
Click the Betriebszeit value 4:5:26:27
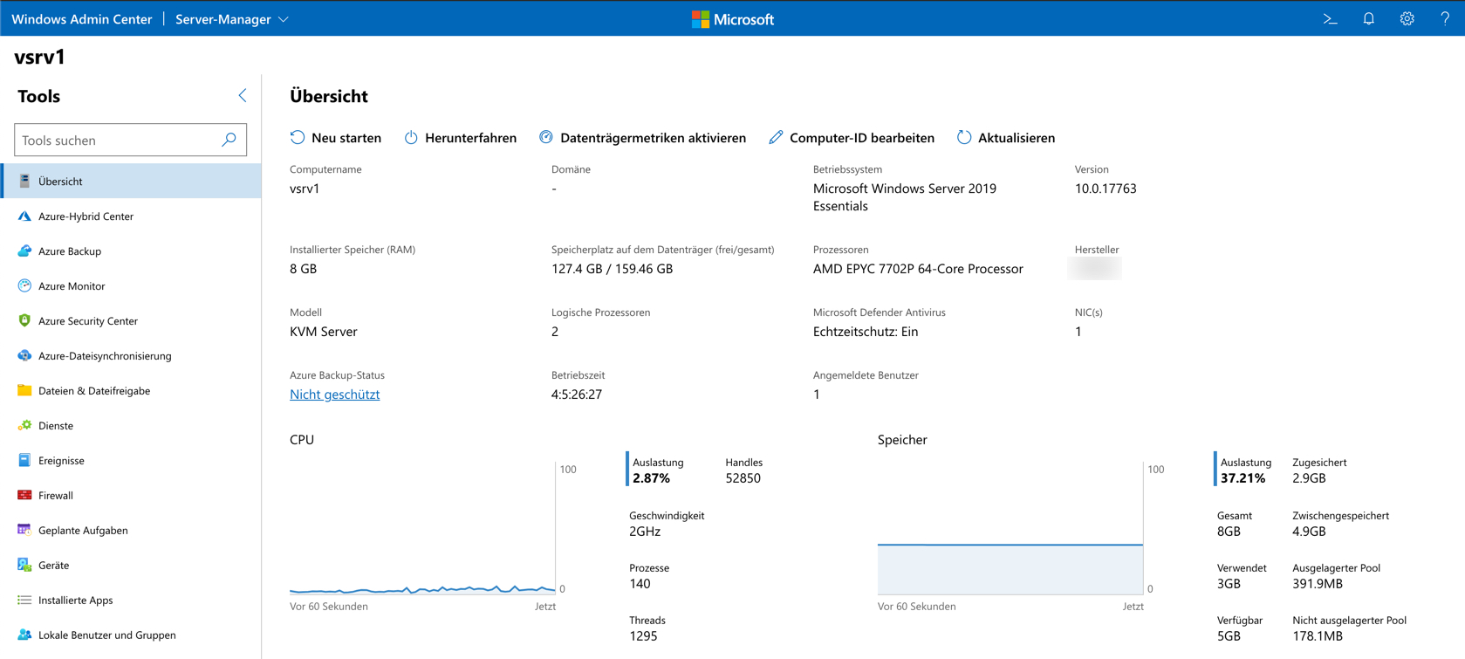point(577,395)
